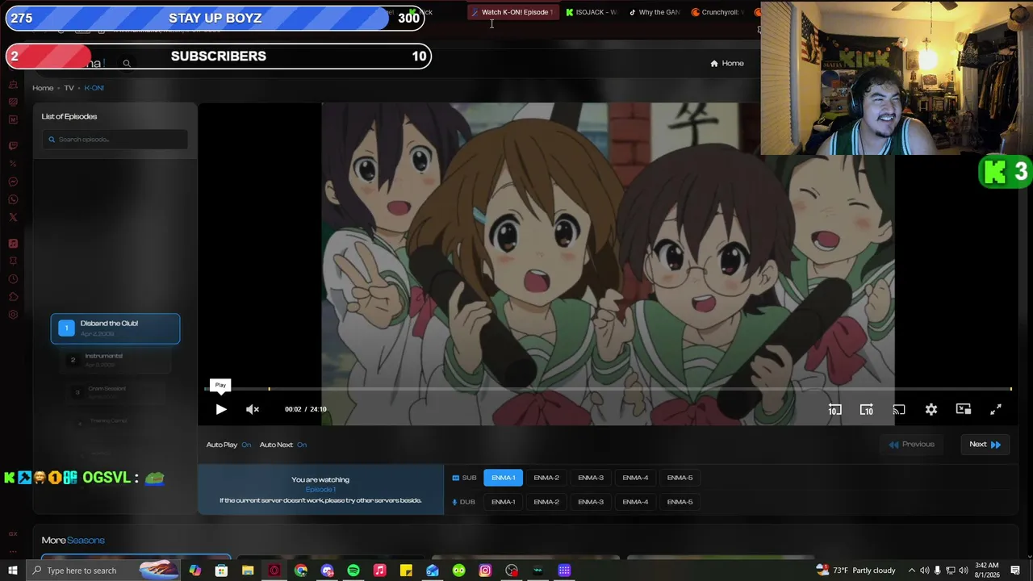Open taskbar clock and calendar
The image size is (1033, 581).
[x=986, y=571]
